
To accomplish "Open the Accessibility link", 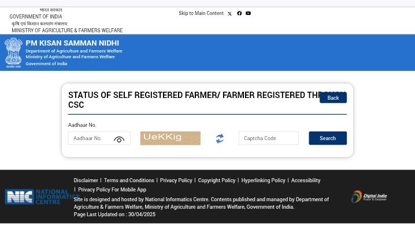I will [x=306, y=180].
